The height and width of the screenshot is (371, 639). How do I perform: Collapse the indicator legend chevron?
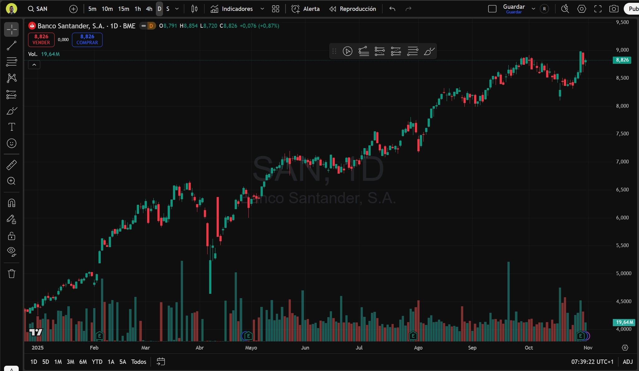tap(34, 65)
